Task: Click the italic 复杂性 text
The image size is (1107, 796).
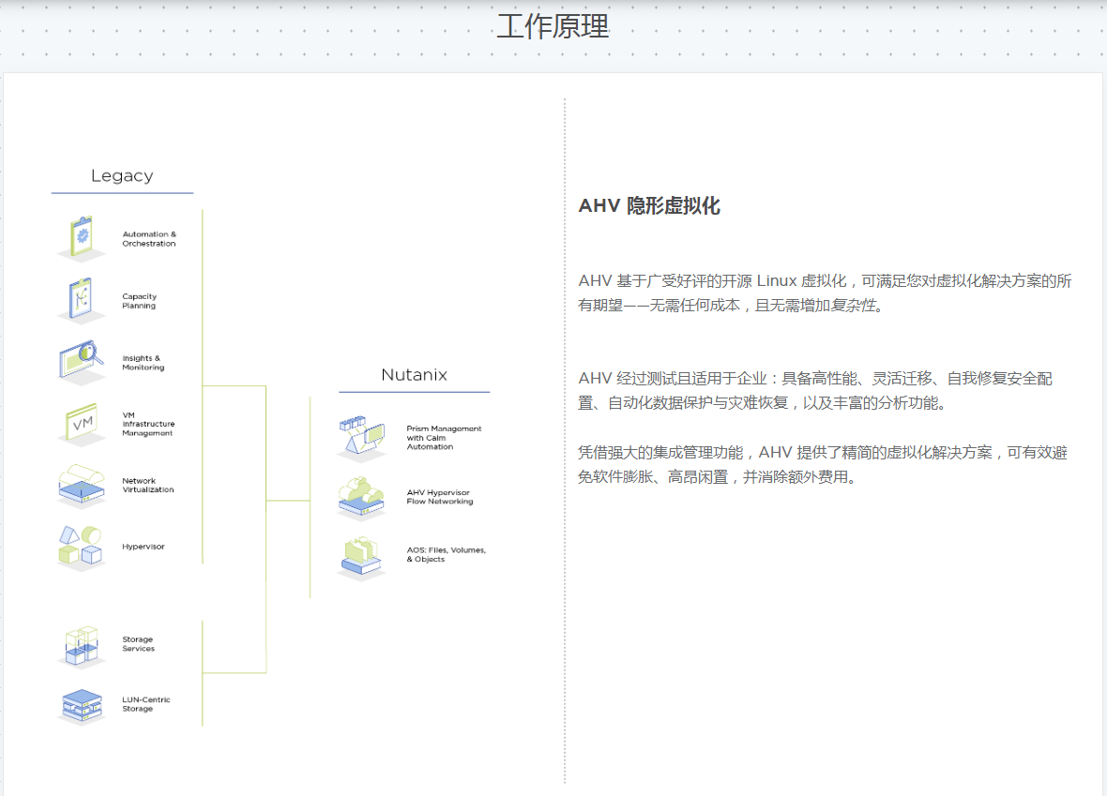Action: tap(853, 307)
